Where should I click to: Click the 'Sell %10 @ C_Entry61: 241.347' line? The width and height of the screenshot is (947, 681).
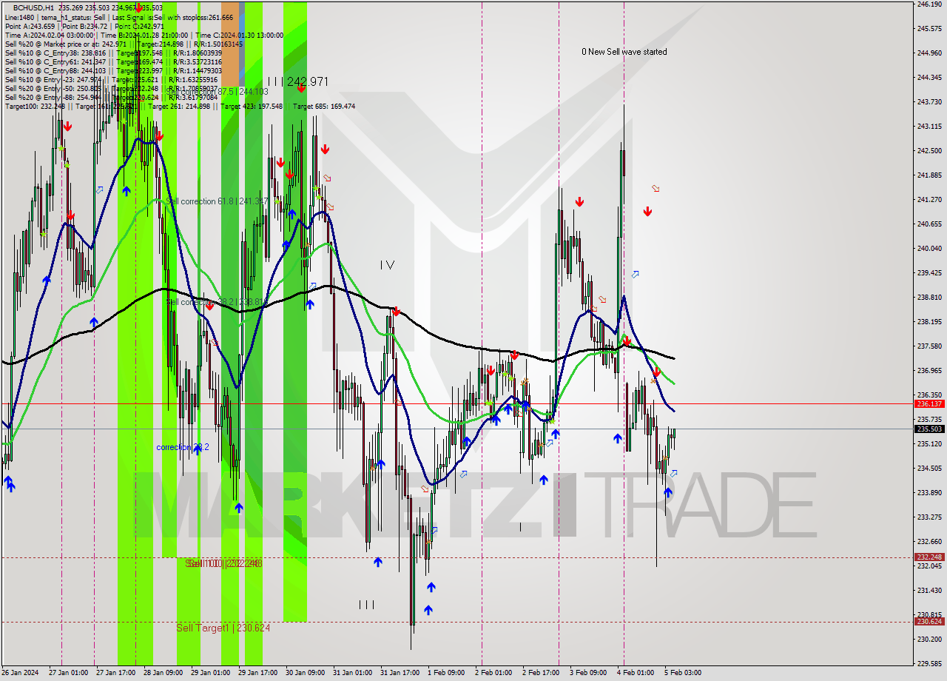113,61
